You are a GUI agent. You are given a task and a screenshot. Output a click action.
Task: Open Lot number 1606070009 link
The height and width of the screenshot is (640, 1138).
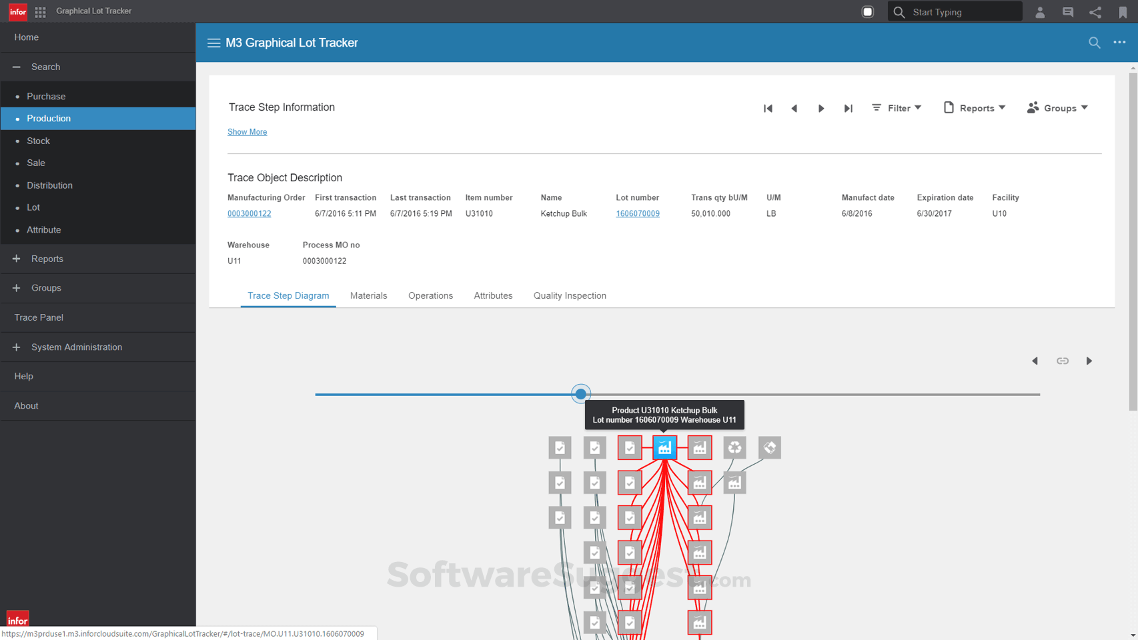[x=637, y=214]
